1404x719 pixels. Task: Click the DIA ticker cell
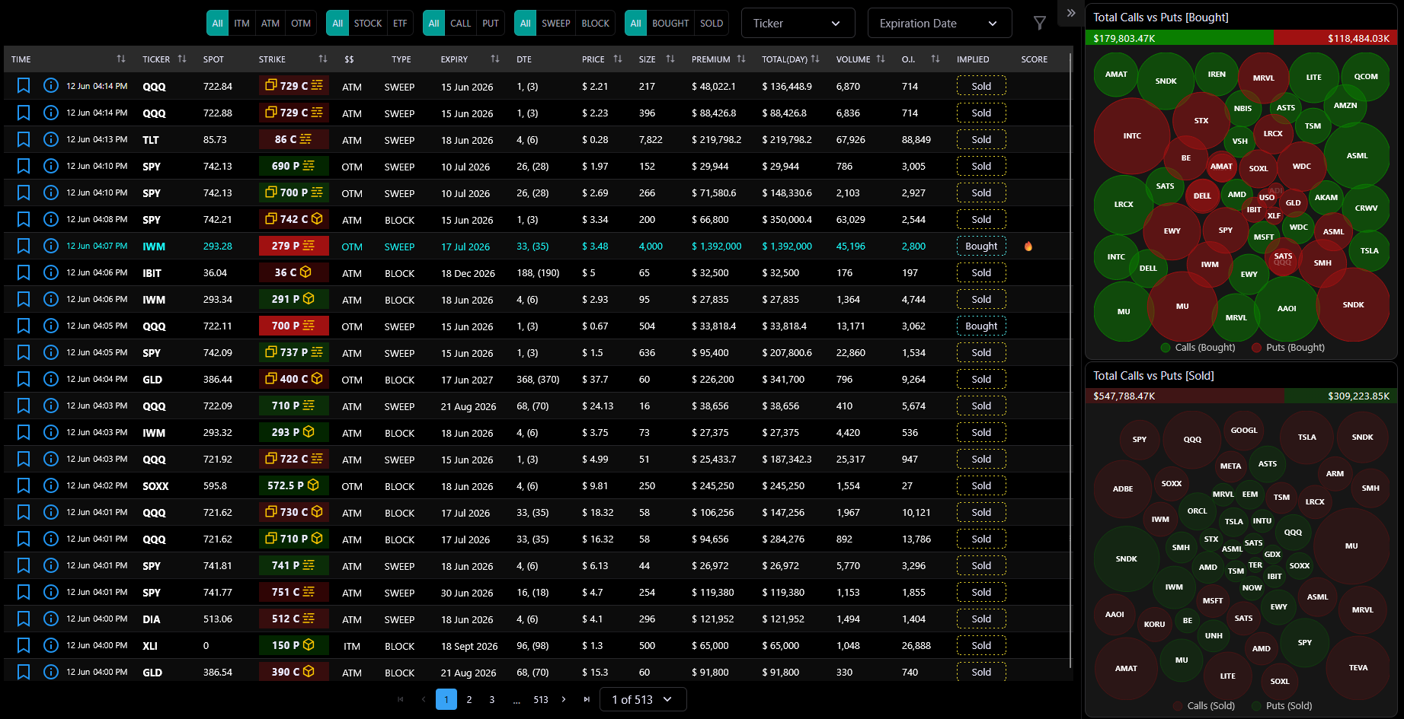[x=151, y=619]
